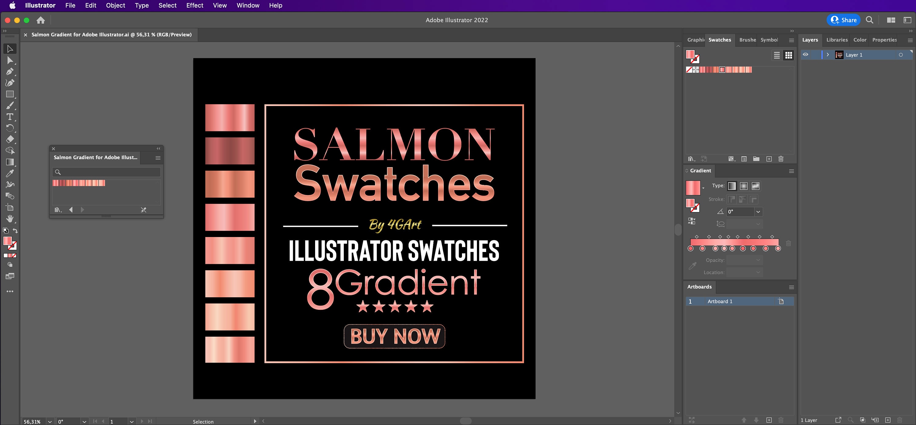
Task: Open the gradient fill preview dropdown arrow
Action: [703, 188]
